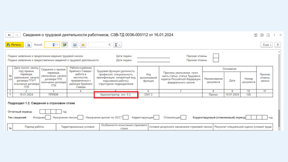Click the save diskette icon
This screenshot has width=288, height=162.
pos(74,45)
